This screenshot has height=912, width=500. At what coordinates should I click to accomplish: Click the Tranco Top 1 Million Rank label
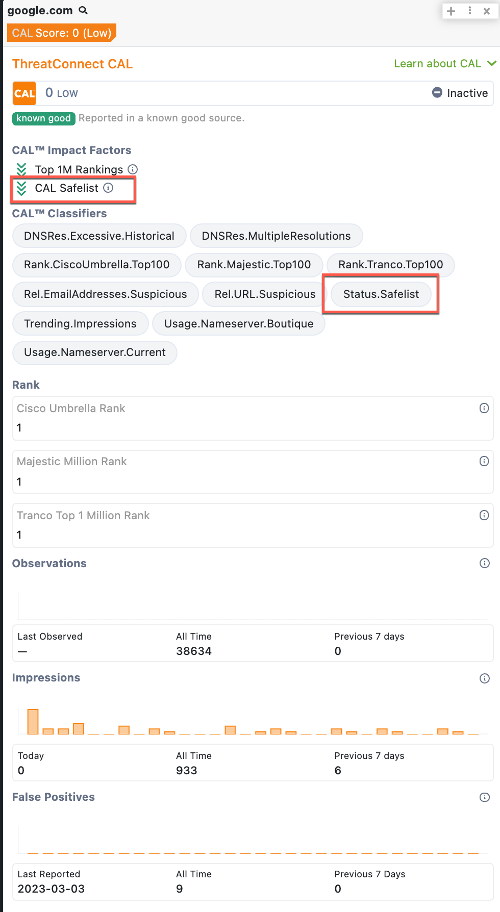tap(83, 516)
